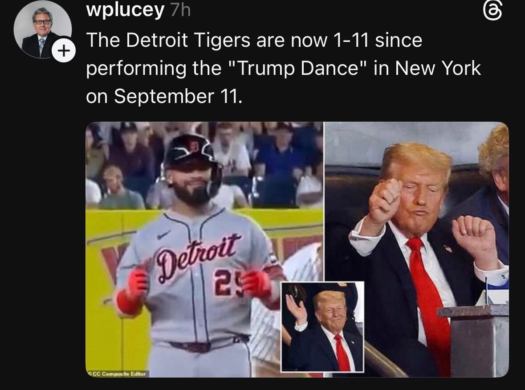Image resolution: width=525 pixels, height=390 pixels.
Task: Tap the plus follow button on avatar
Action: (64, 51)
